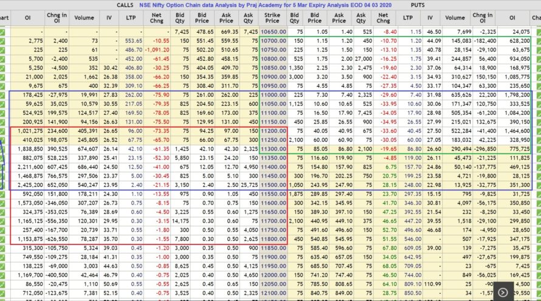The height and width of the screenshot is (301, 541).
Task: Open calls chart icon for 11600.00 strike row
Action: click(x=2, y=203)
